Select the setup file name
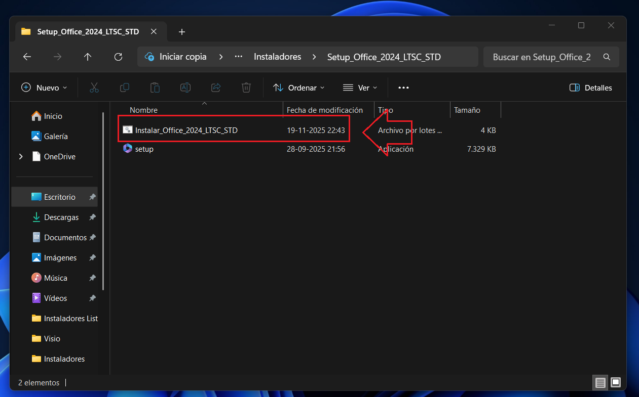The width and height of the screenshot is (639, 397). click(x=144, y=149)
